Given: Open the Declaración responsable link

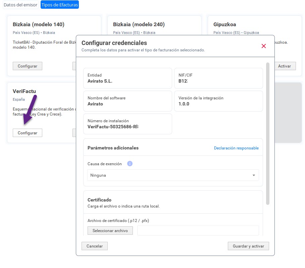Looking at the screenshot, I should click(236, 148).
